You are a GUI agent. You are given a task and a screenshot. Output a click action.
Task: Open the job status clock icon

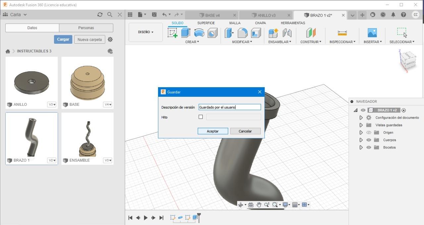(x=383, y=15)
